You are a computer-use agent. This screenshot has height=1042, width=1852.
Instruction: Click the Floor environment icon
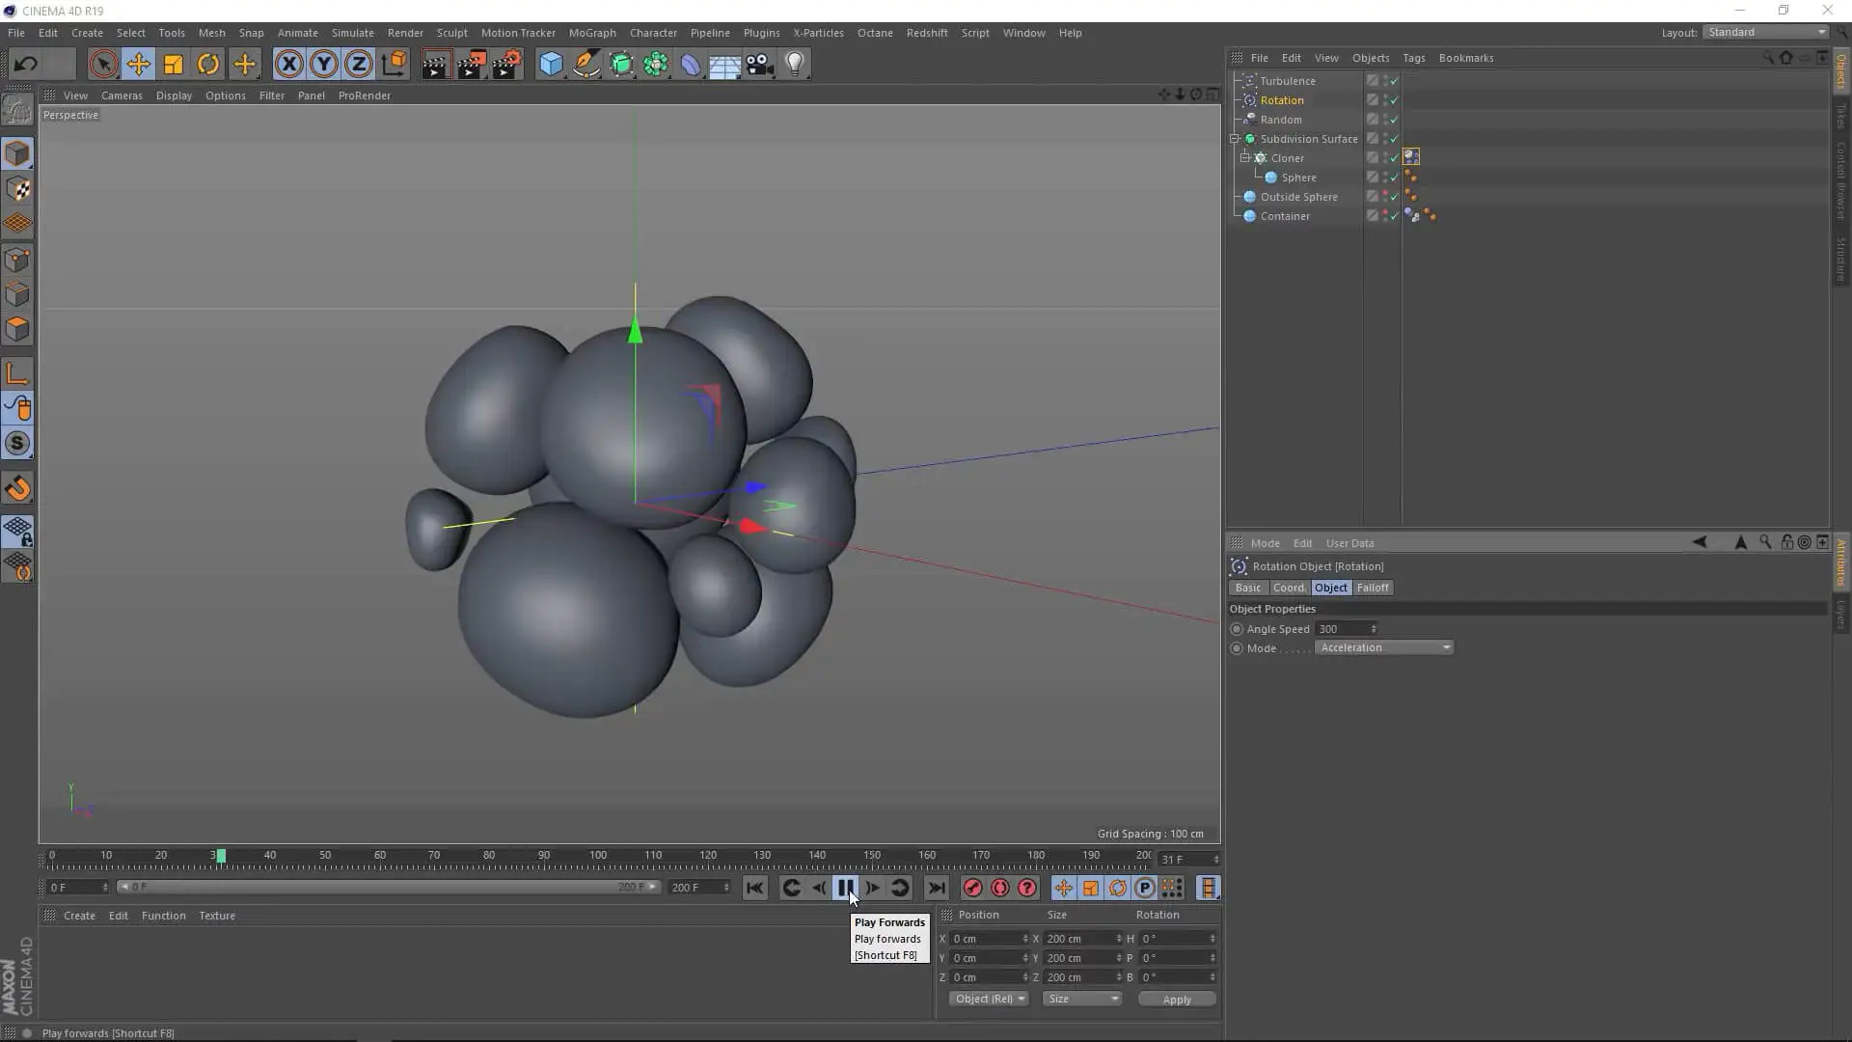(725, 65)
